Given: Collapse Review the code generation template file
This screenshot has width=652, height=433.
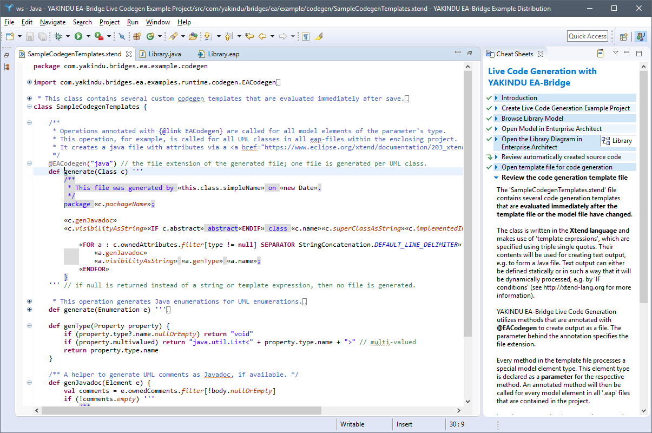Looking at the screenshot, I should coord(496,178).
